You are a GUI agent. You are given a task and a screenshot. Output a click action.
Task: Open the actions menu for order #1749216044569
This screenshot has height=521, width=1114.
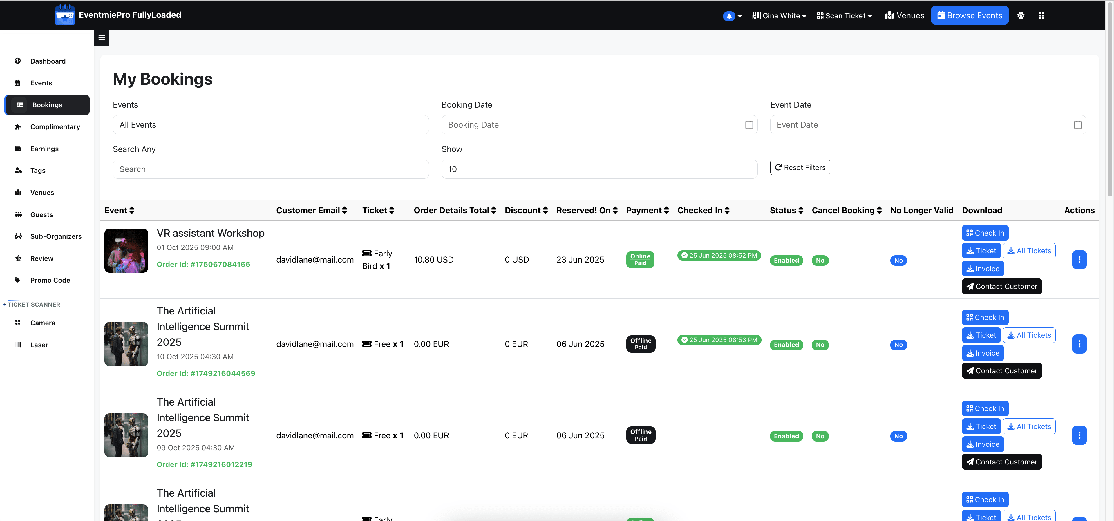[x=1079, y=344]
